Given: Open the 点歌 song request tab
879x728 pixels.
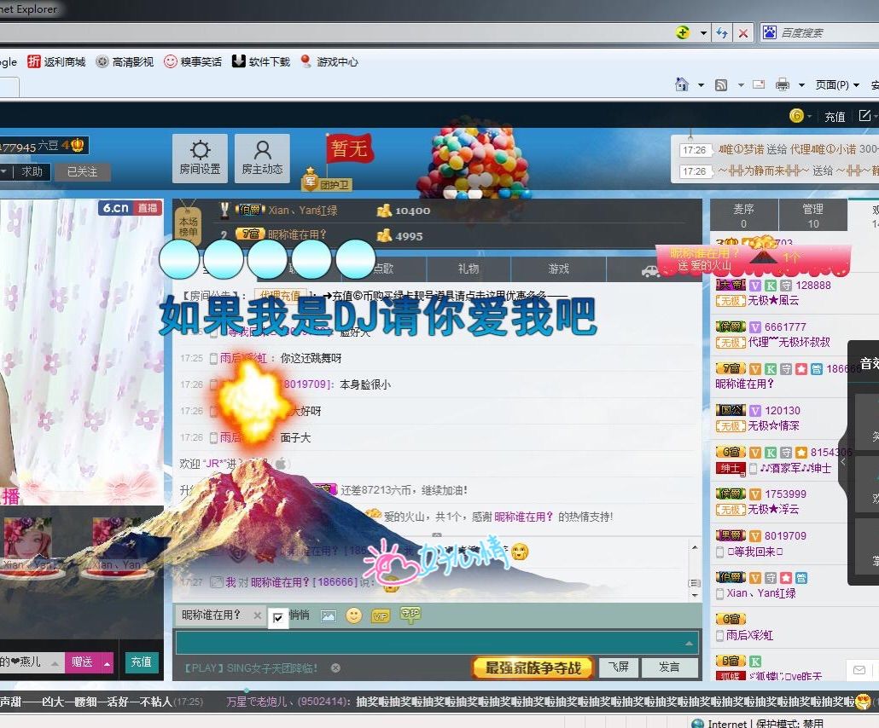Looking at the screenshot, I should (383, 269).
